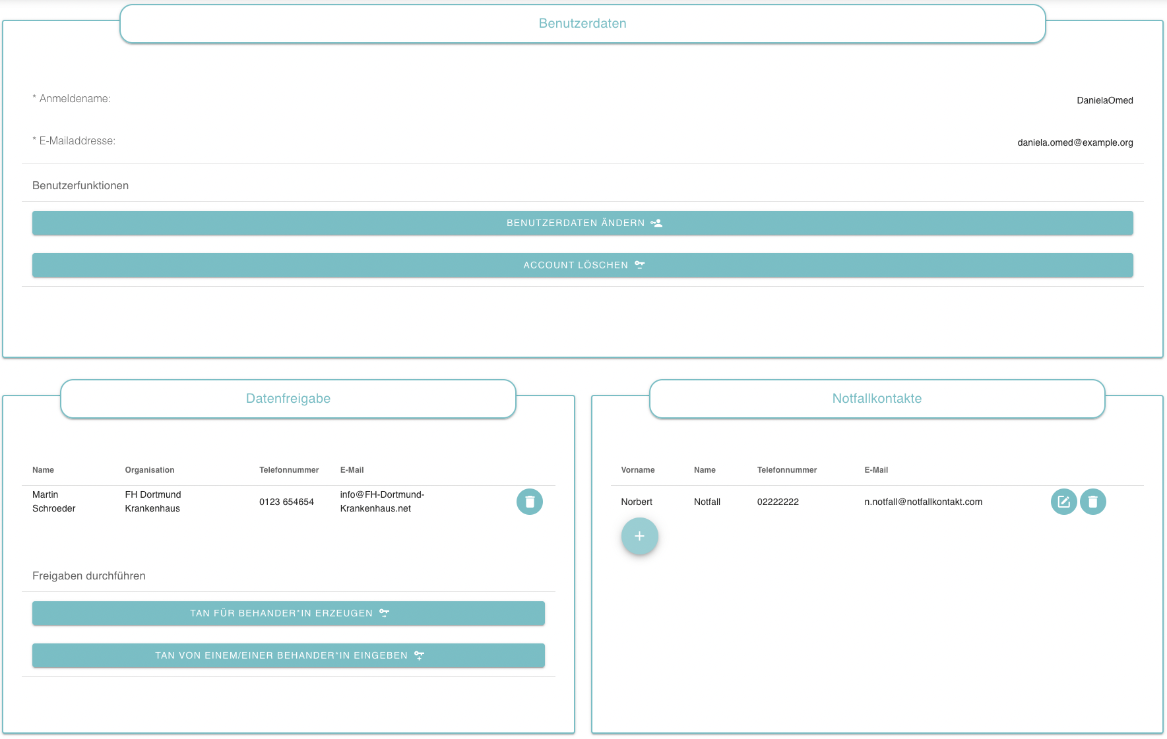
Task: Click E-Mail column header in Notfallkontakte
Action: [x=876, y=470]
